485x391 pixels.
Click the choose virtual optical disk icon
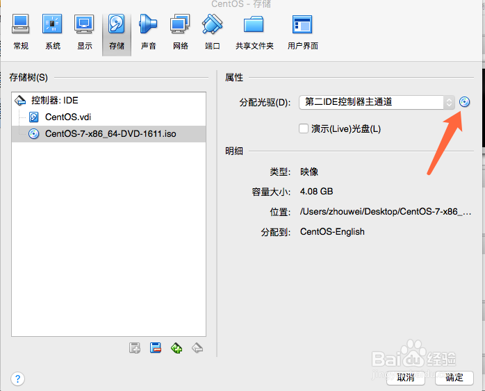click(464, 101)
